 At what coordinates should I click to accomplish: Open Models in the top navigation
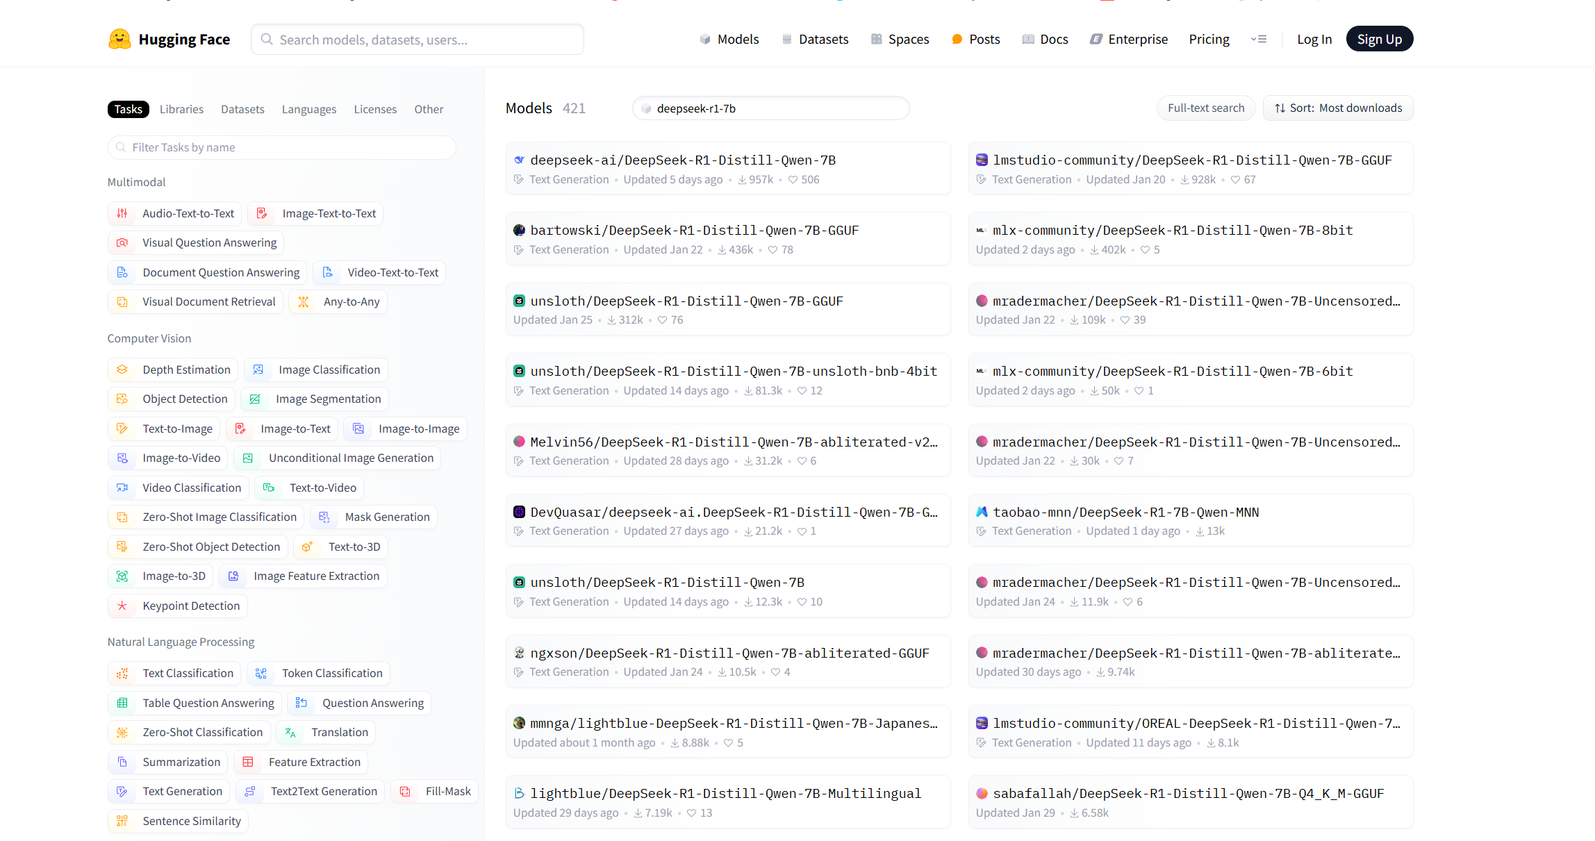point(729,39)
